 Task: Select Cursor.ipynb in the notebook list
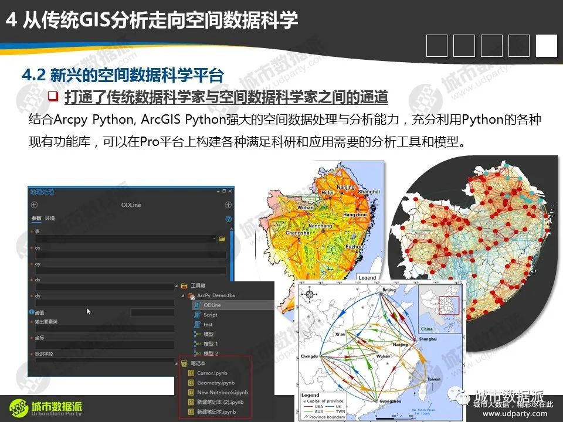212,373
